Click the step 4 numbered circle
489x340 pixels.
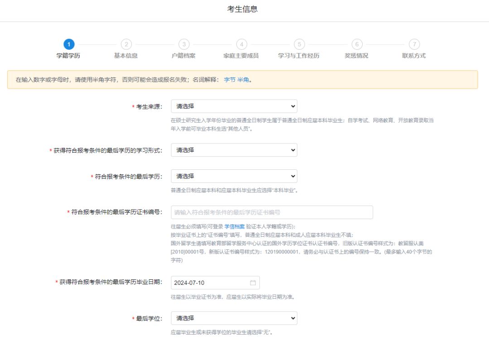[x=241, y=44]
